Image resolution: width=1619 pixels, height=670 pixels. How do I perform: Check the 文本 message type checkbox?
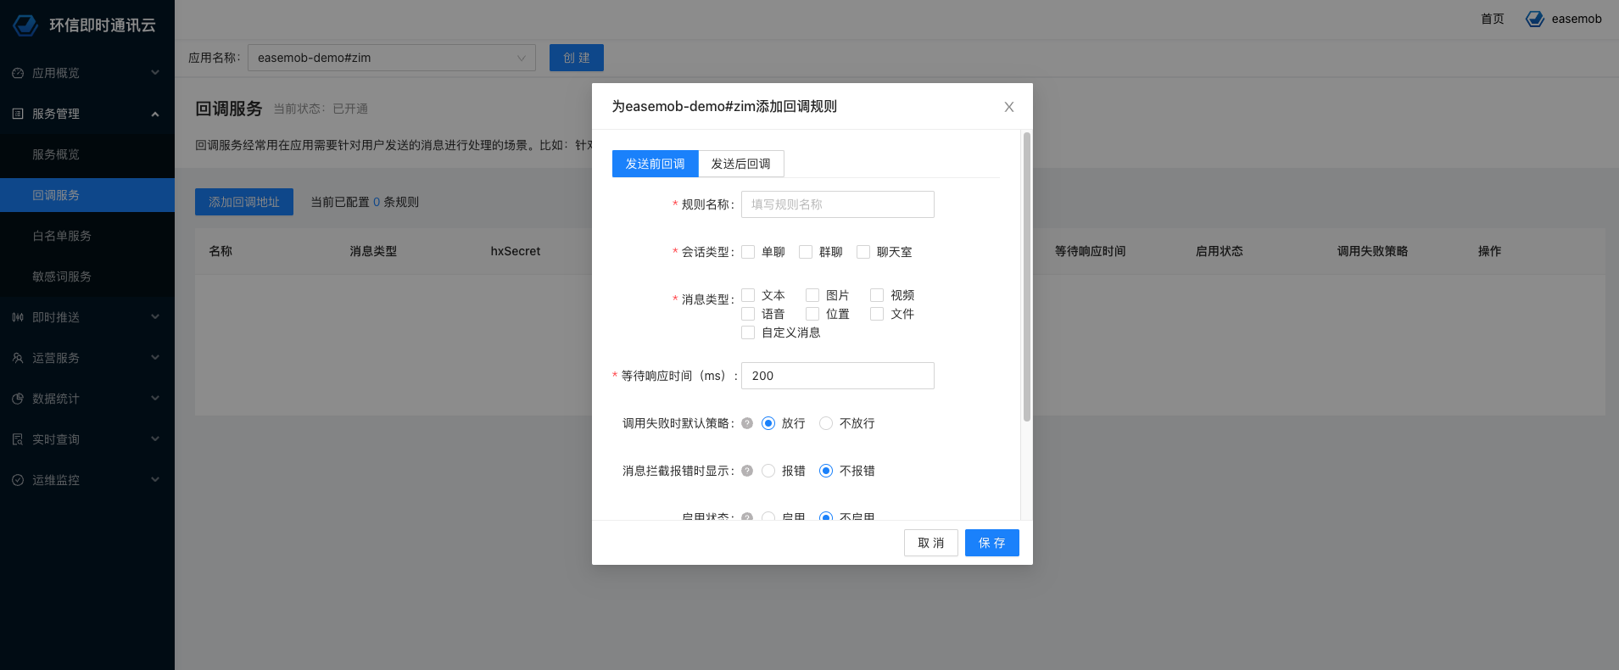point(748,295)
